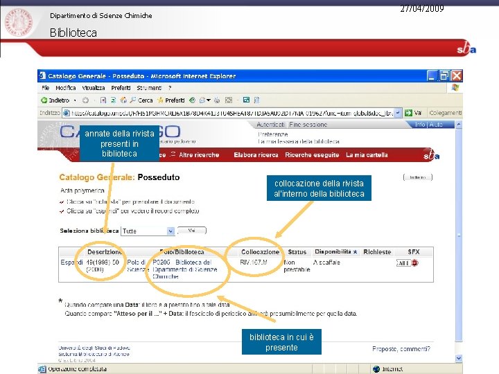Click the SFX button in result row
Viewport: 499px width, 374px height.
403,263
